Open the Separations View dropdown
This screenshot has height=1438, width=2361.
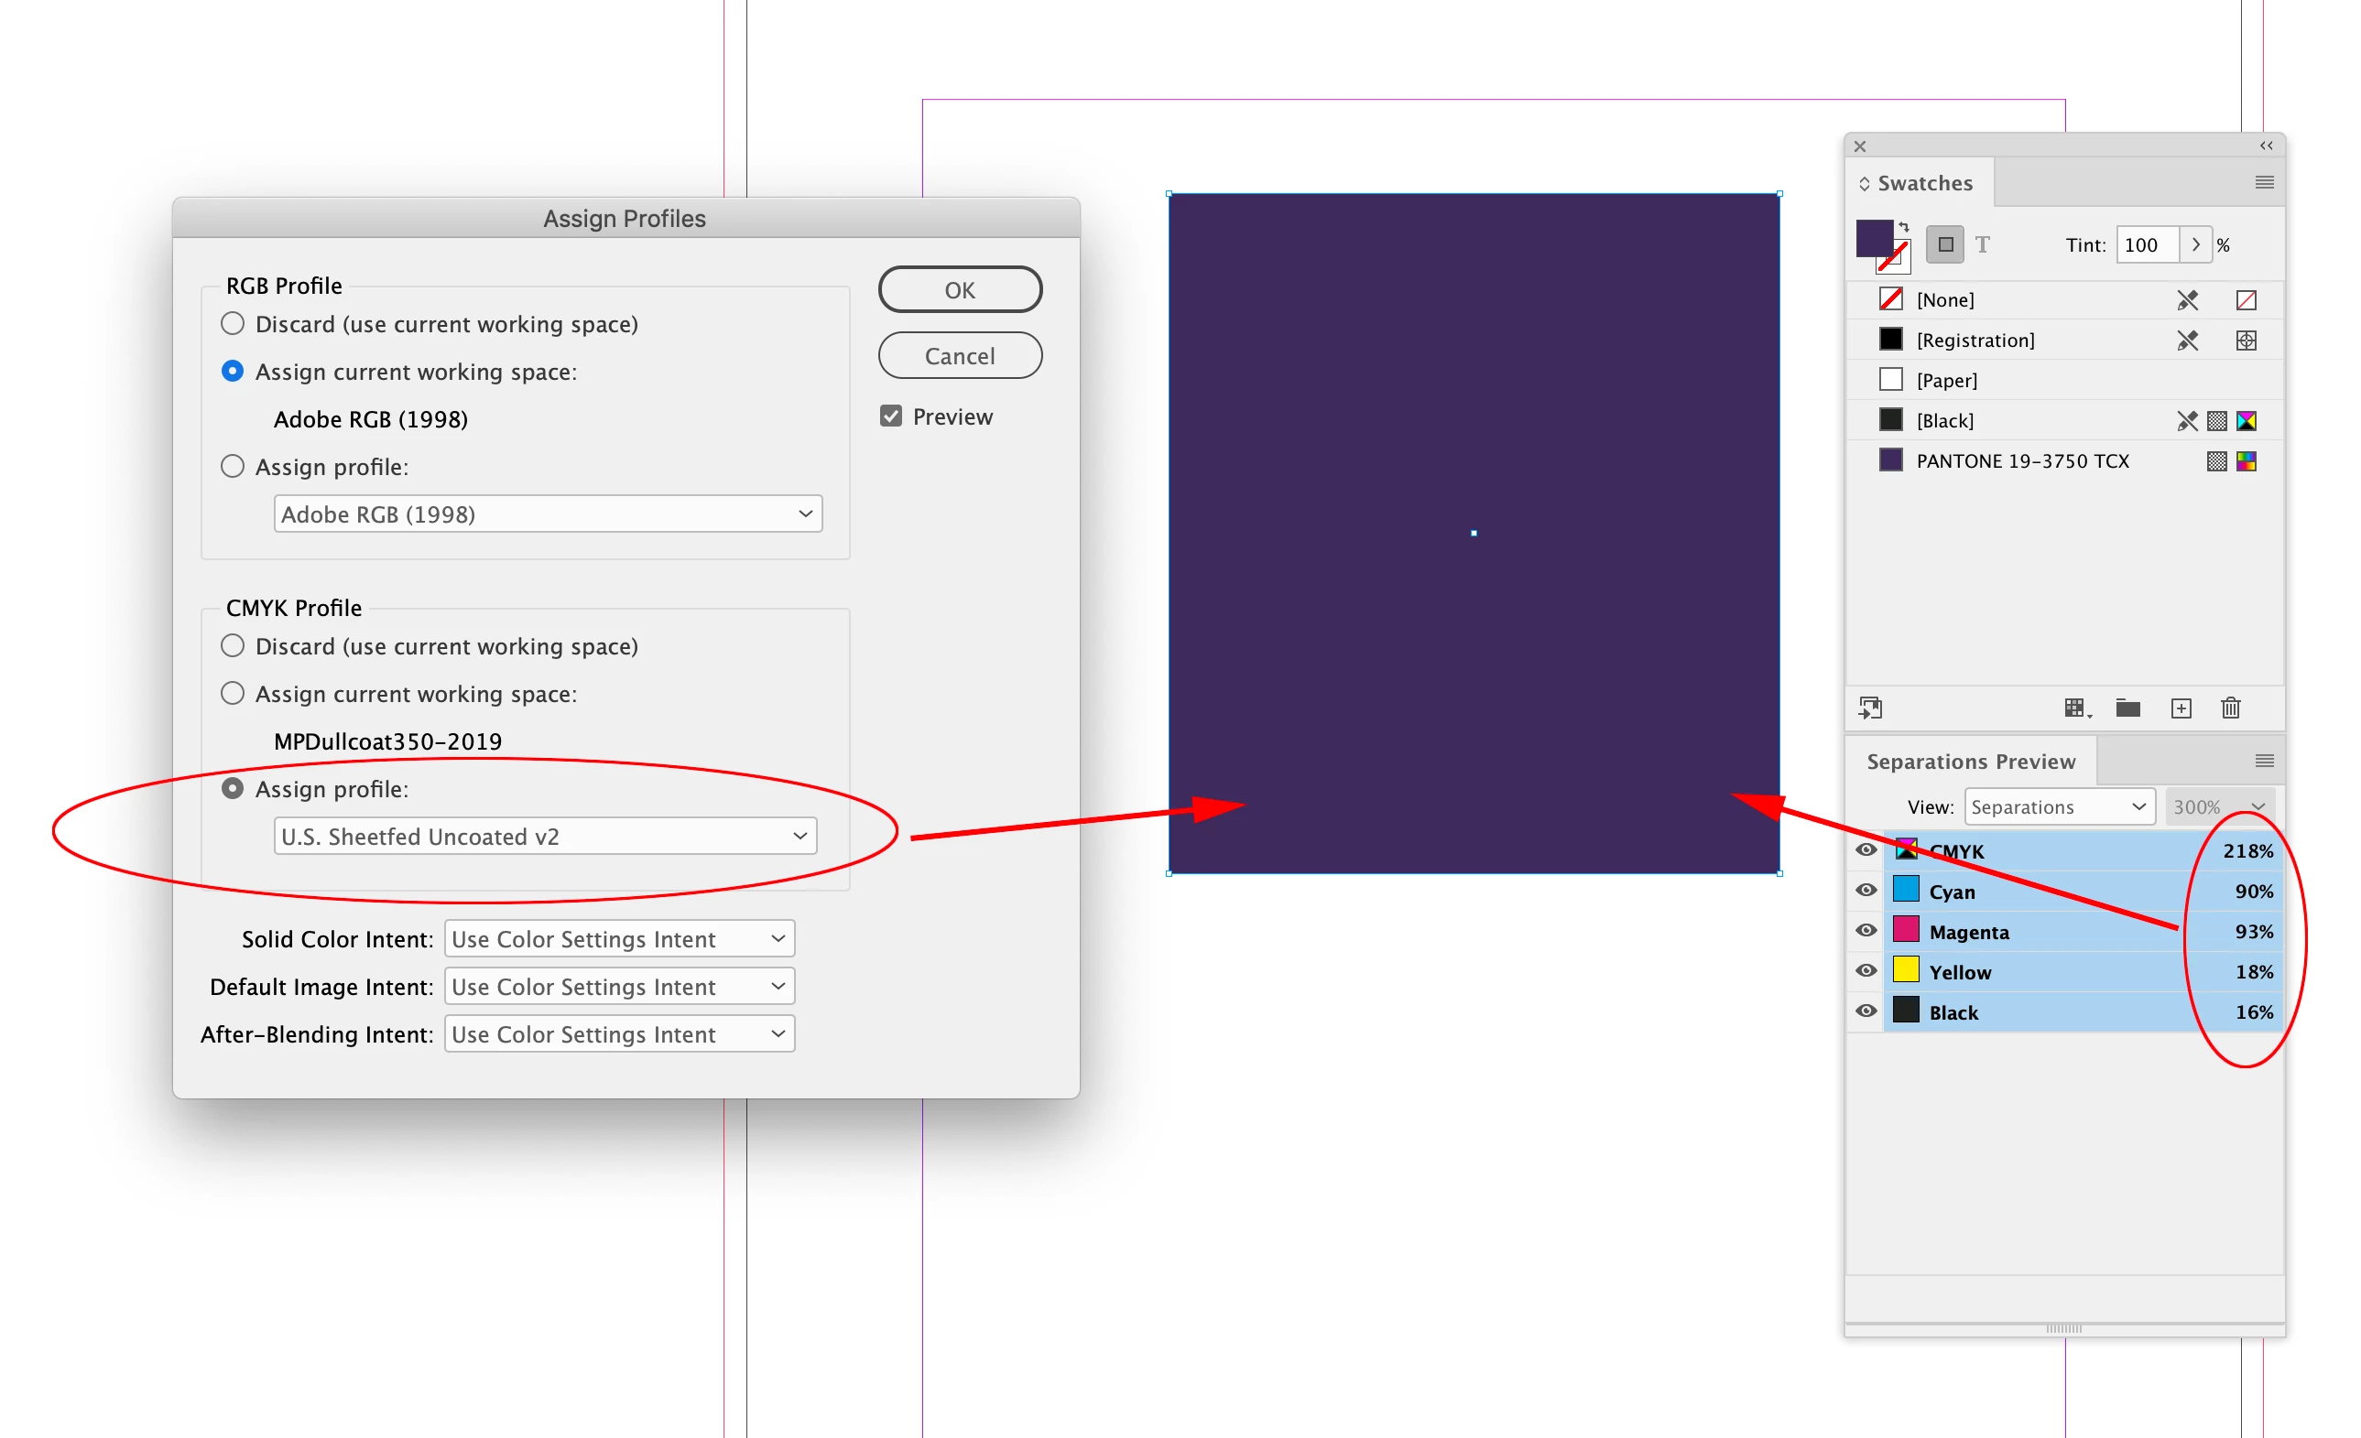(2059, 807)
